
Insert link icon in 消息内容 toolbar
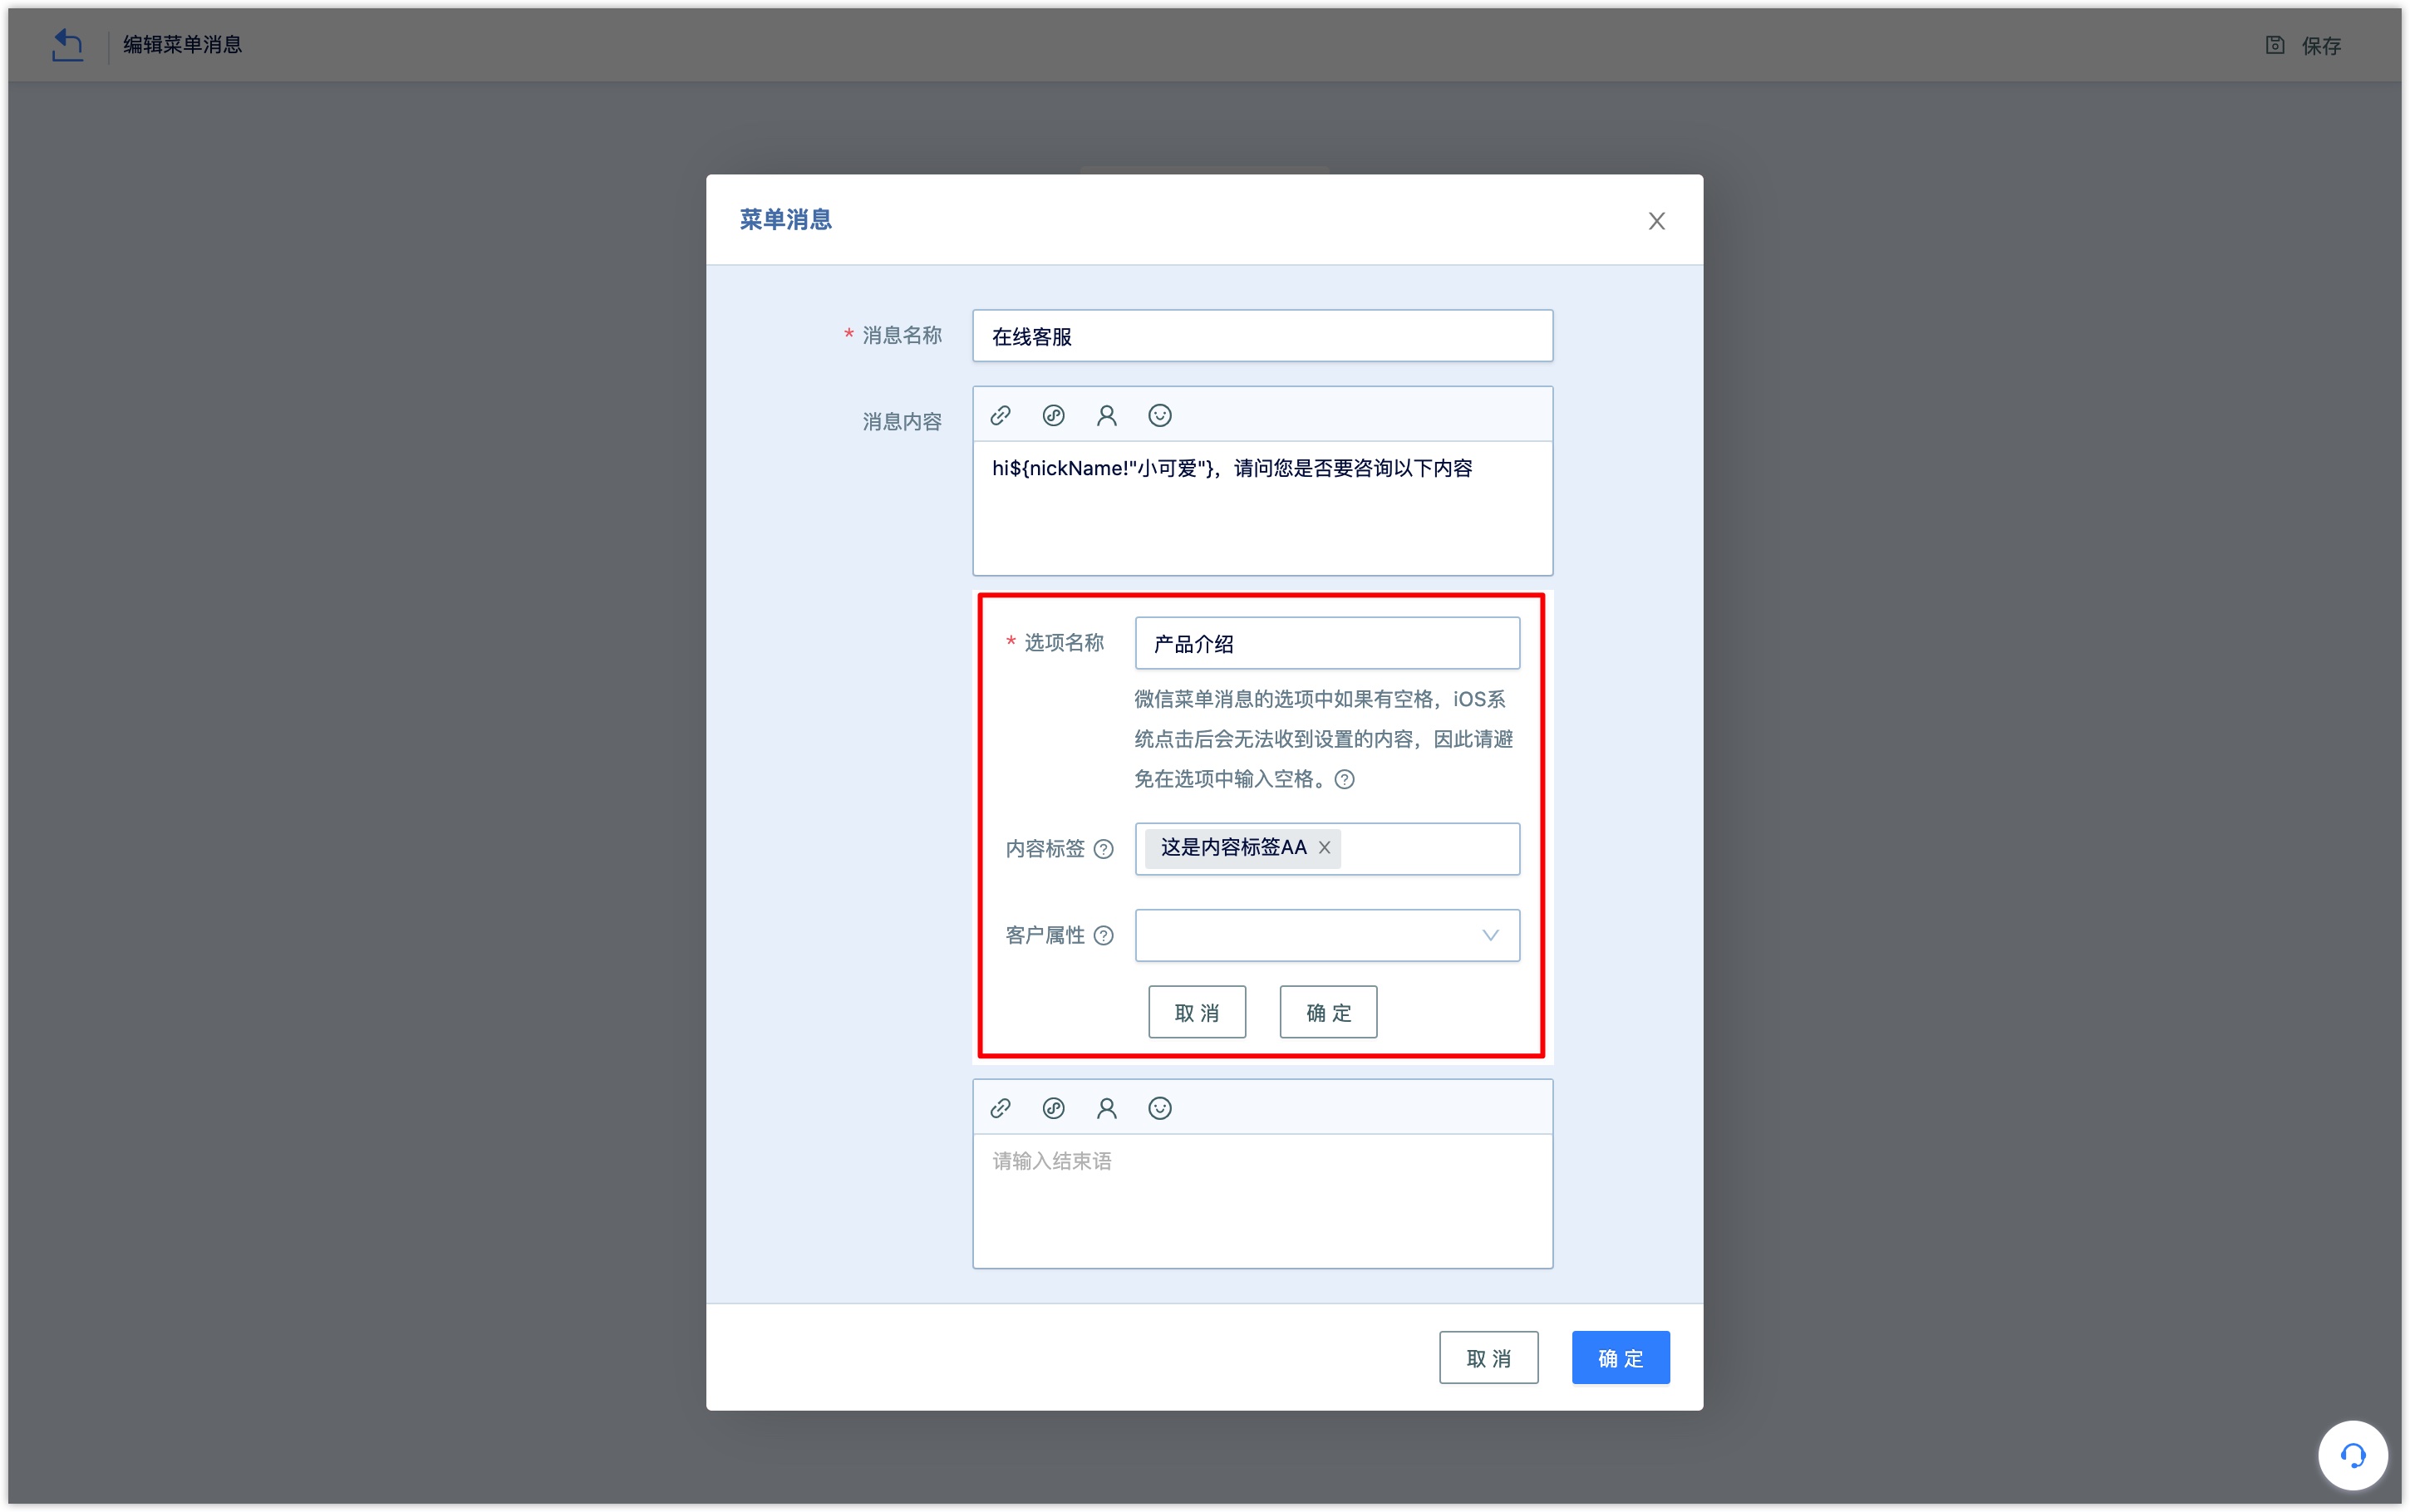[x=1000, y=415]
